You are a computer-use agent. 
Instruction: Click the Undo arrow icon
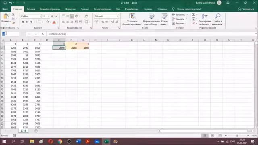tap(10, 3)
